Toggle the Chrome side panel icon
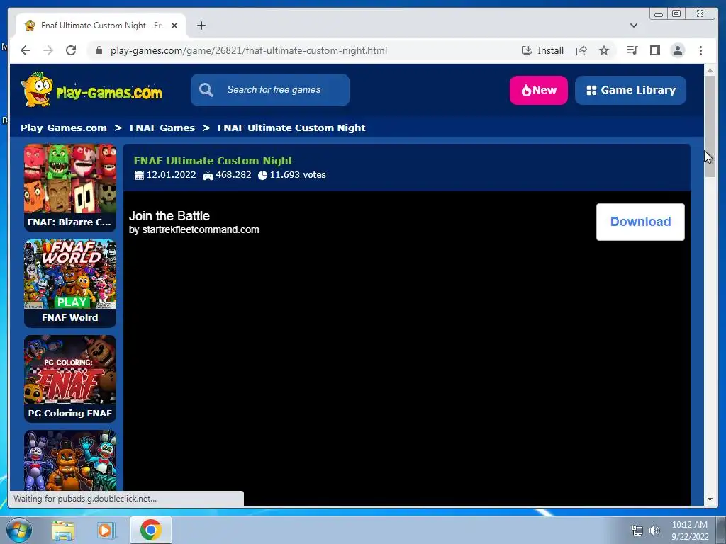This screenshot has width=726, height=544. click(654, 50)
